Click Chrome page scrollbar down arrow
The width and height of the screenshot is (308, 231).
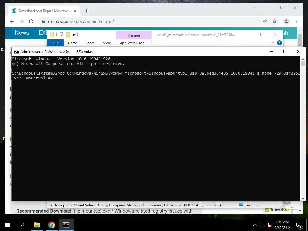(300, 211)
